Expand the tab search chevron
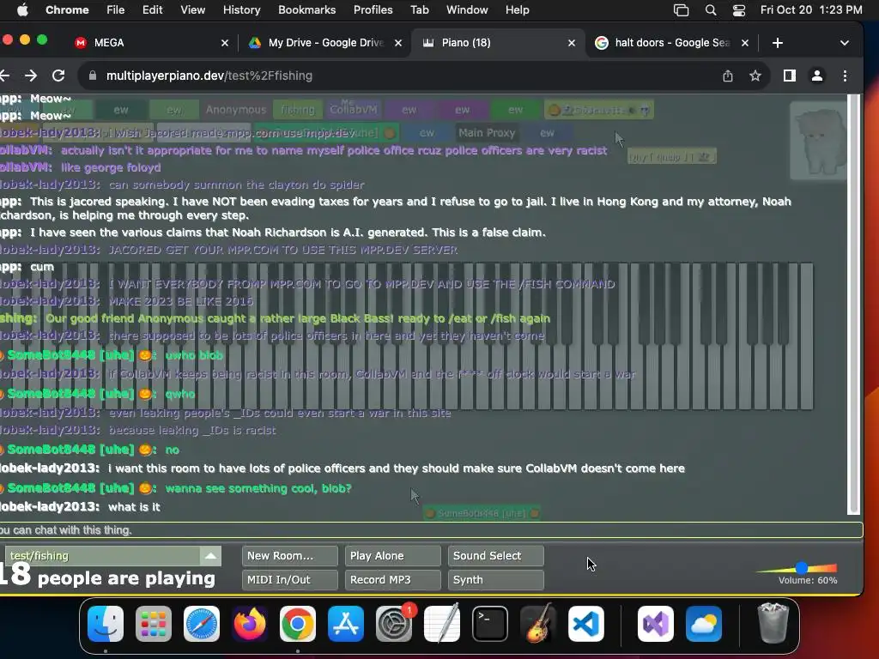Image resolution: width=879 pixels, height=659 pixels. pos(845,43)
